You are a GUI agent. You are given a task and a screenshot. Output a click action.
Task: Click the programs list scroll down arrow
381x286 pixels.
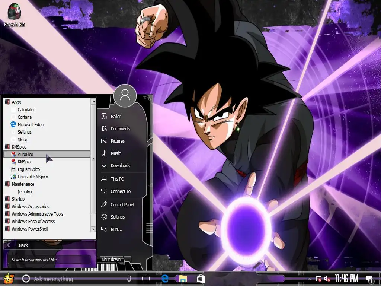[x=93, y=229]
